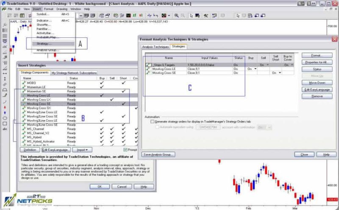Screen dimensions: 339x210
Task: Select the rectangle drawing tool
Action: [5, 123]
